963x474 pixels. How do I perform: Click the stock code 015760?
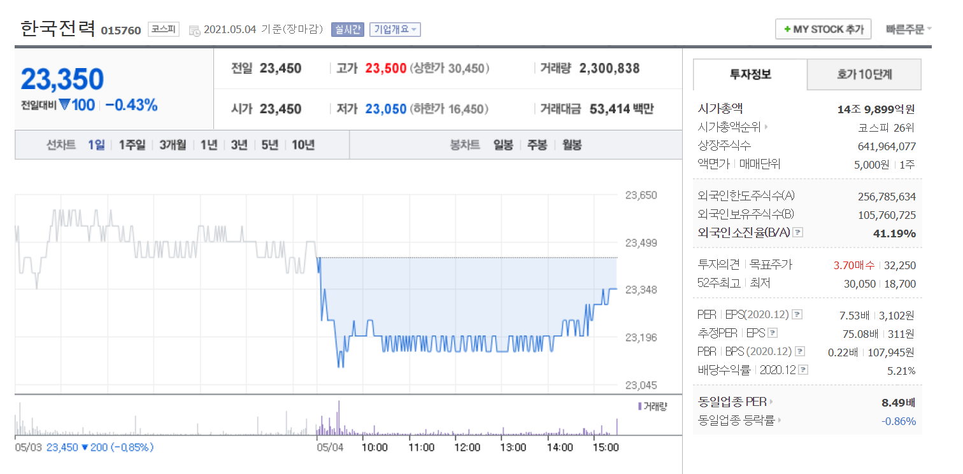(x=121, y=31)
